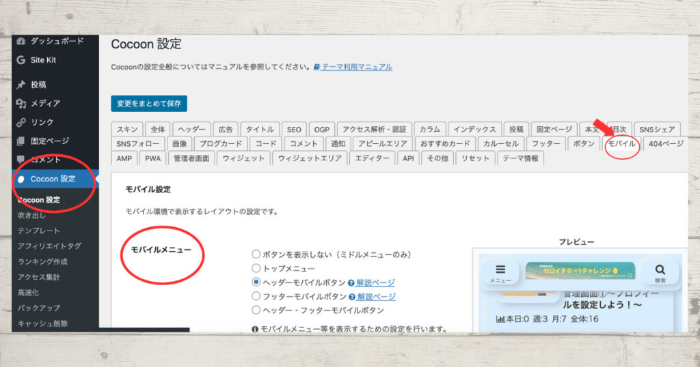Open the 投稿 settings tab
Viewport: 700px width, 367px height.
point(516,129)
